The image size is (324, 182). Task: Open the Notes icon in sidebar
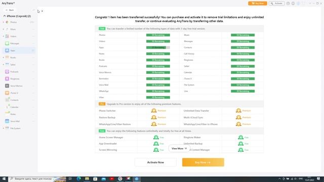point(7,114)
